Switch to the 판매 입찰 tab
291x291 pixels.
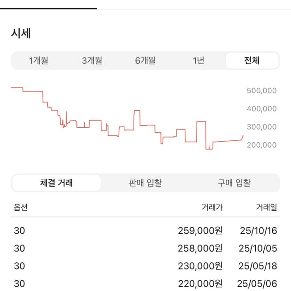145,183
